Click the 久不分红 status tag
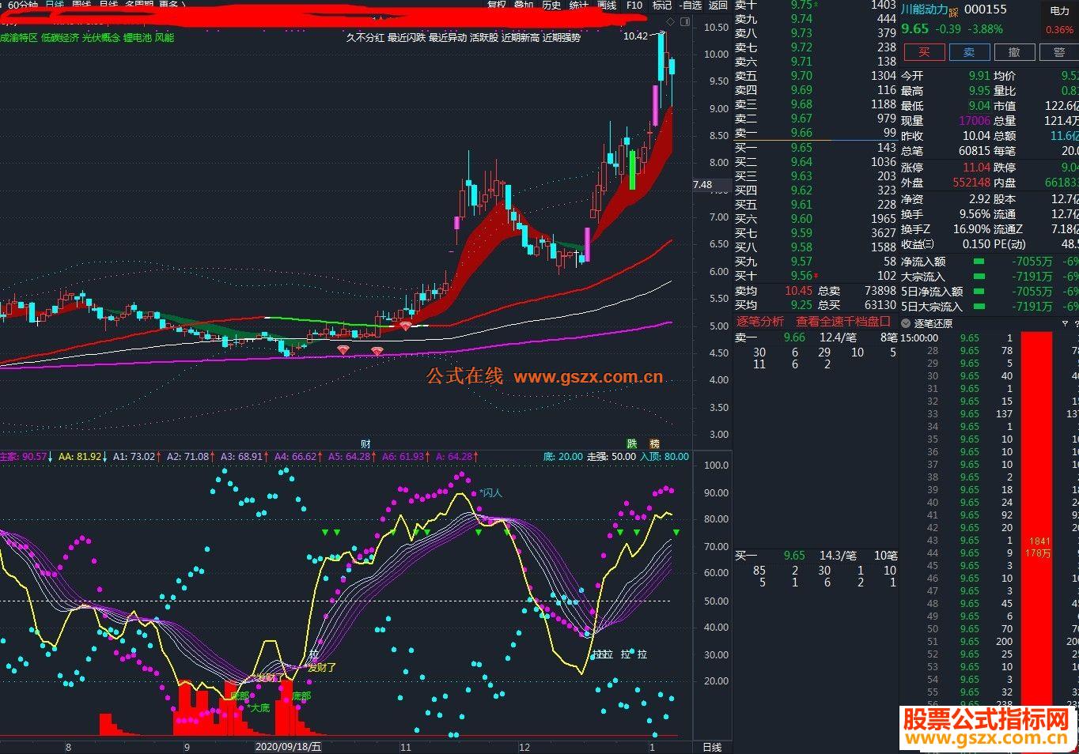This screenshot has width=1079, height=754. [365, 37]
